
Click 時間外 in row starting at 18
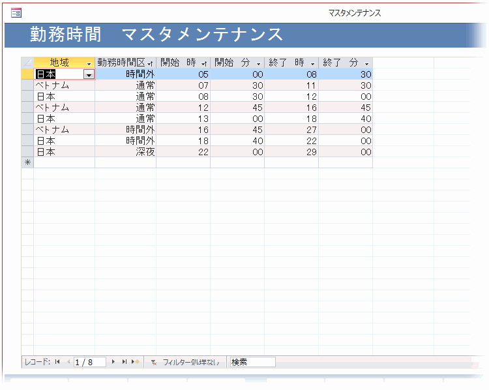pyautogui.click(x=126, y=141)
